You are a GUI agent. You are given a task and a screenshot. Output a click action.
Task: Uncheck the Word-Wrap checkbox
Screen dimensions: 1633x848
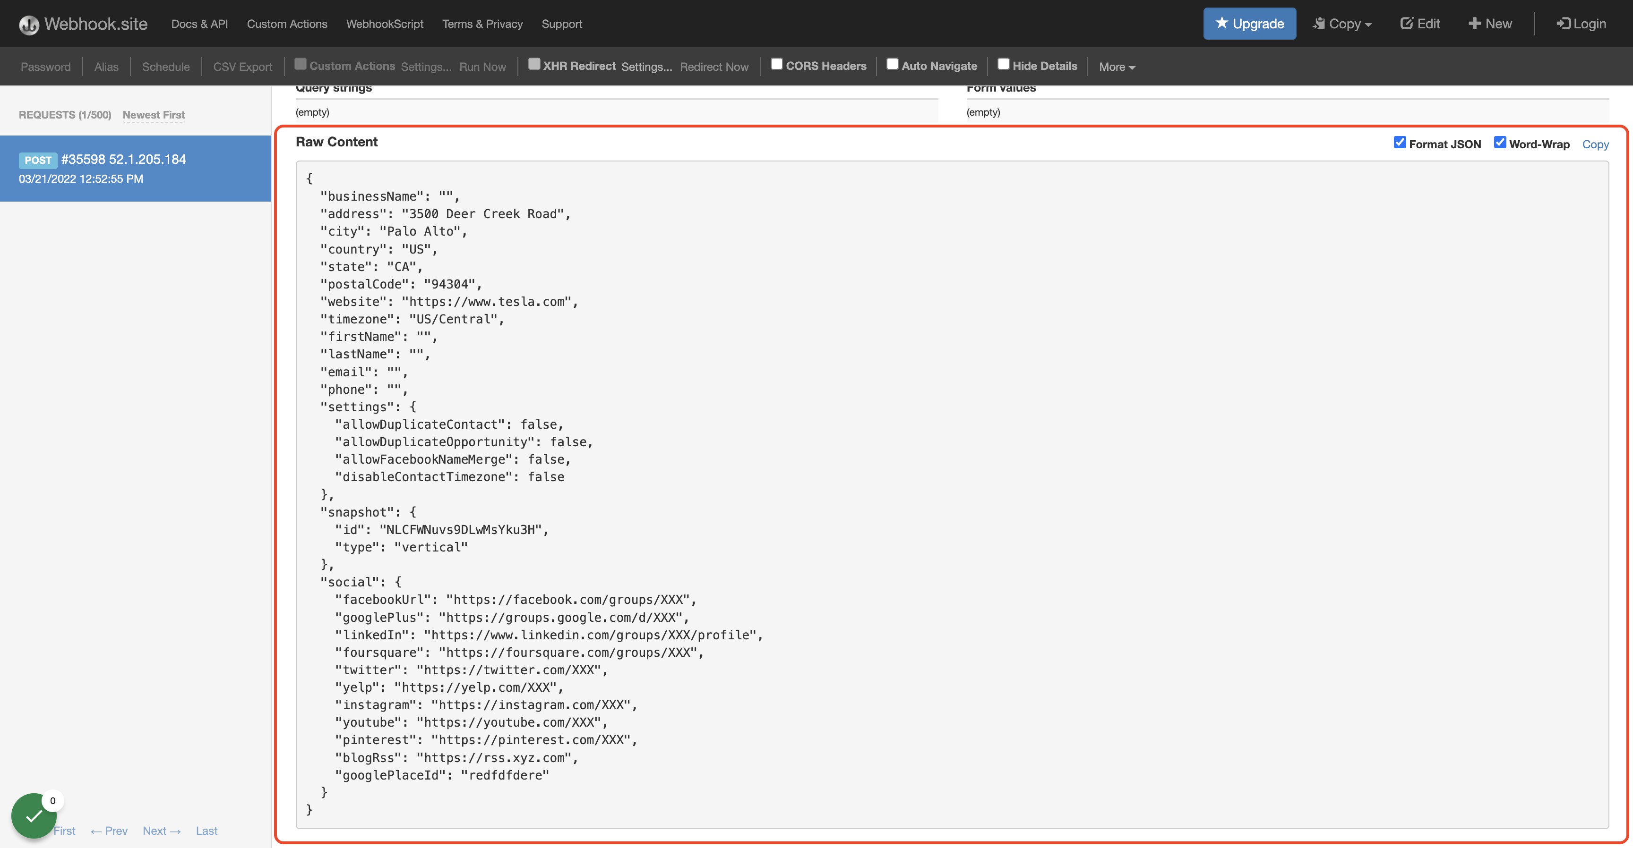(1500, 143)
